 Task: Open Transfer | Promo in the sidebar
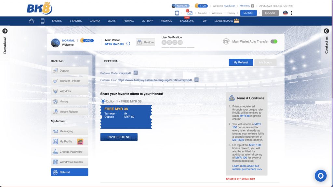(70, 81)
